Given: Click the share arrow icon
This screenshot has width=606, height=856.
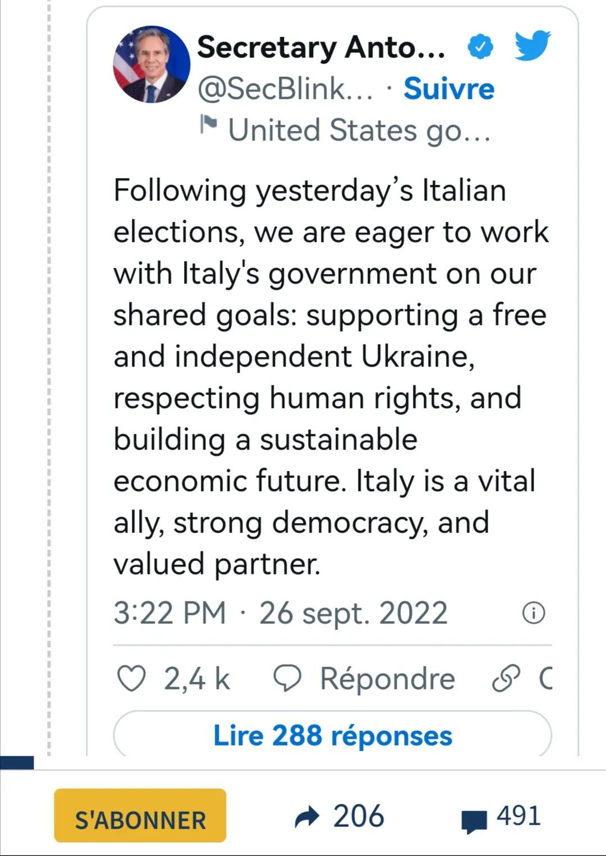Looking at the screenshot, I should (307, 817).
